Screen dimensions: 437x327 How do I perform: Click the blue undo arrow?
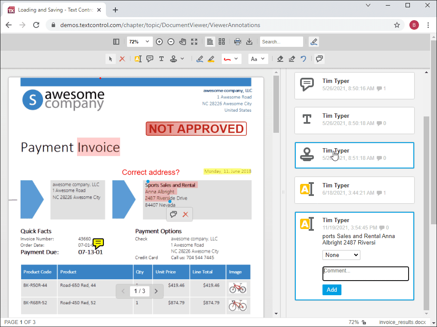303,59
